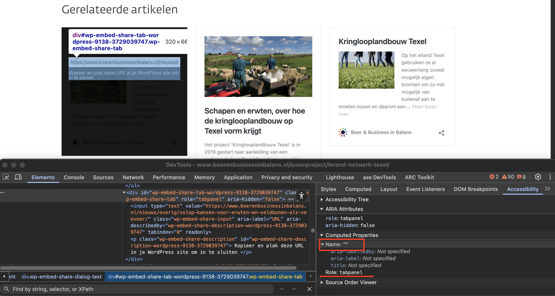Click the div.wp-embed-share-dialog-text breadcrumb
Image resolution: width=555 pixels, height=296 pixels.
coord(62,276)
